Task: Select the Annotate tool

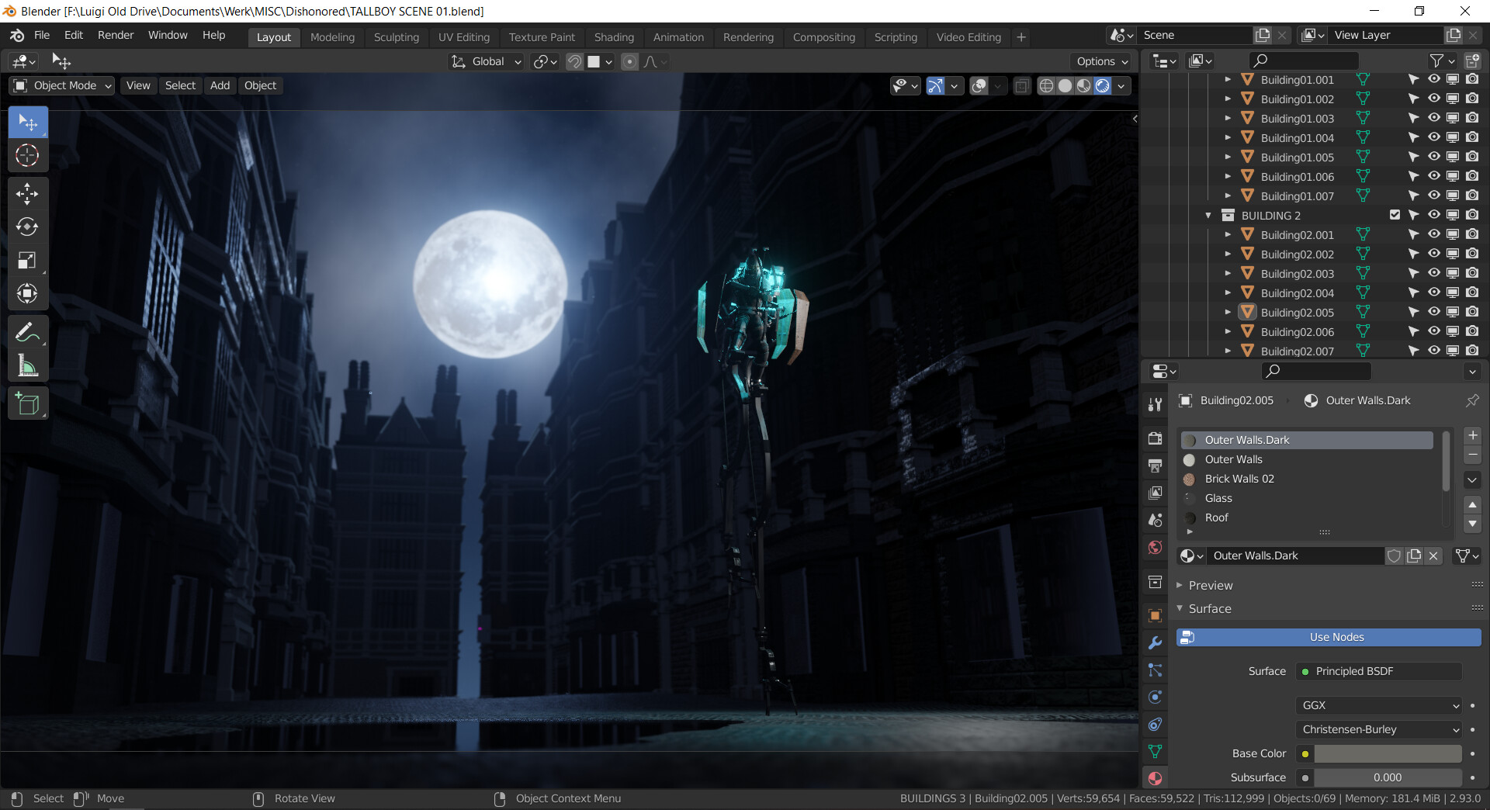Action: point(27,331)
